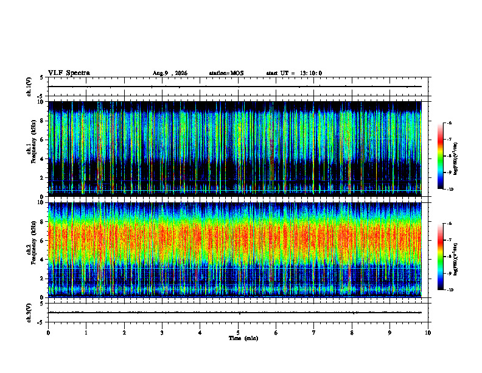The image size is (482, 373).
Task: Click the "VLF Spectra" plot title
Action: click(x=69, y=73)
